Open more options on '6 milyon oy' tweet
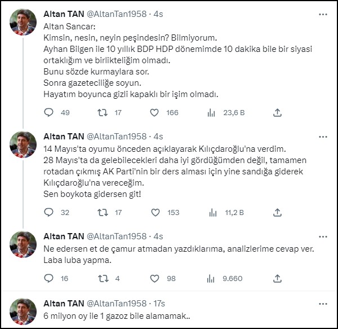The height and width of the screenshot is (329, 338). pos(322,303)
